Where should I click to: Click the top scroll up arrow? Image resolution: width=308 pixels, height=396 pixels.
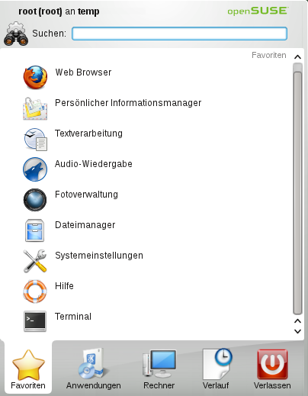[x=297, y=57]
